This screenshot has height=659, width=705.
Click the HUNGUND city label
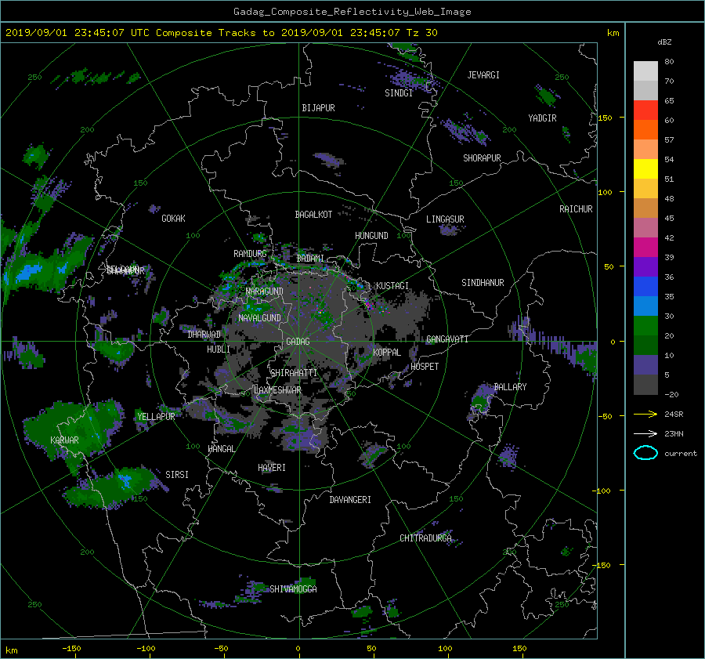pyautogui.click(x=371, y=235)
